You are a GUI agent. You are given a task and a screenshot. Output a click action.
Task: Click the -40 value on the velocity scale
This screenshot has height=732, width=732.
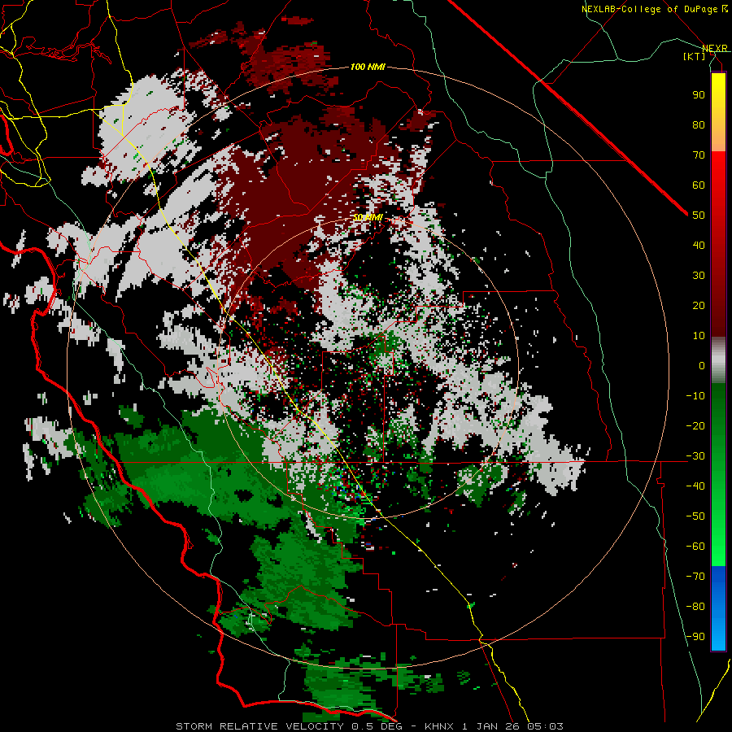[695, 486]
